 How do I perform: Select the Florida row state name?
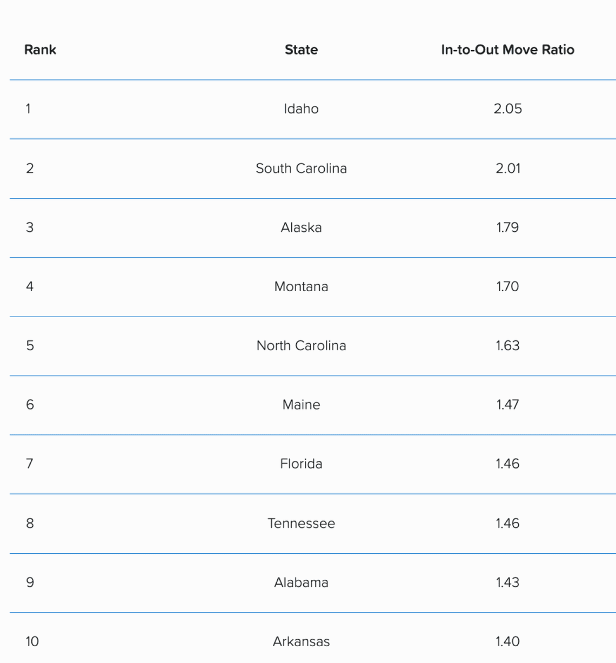point(301,464)
